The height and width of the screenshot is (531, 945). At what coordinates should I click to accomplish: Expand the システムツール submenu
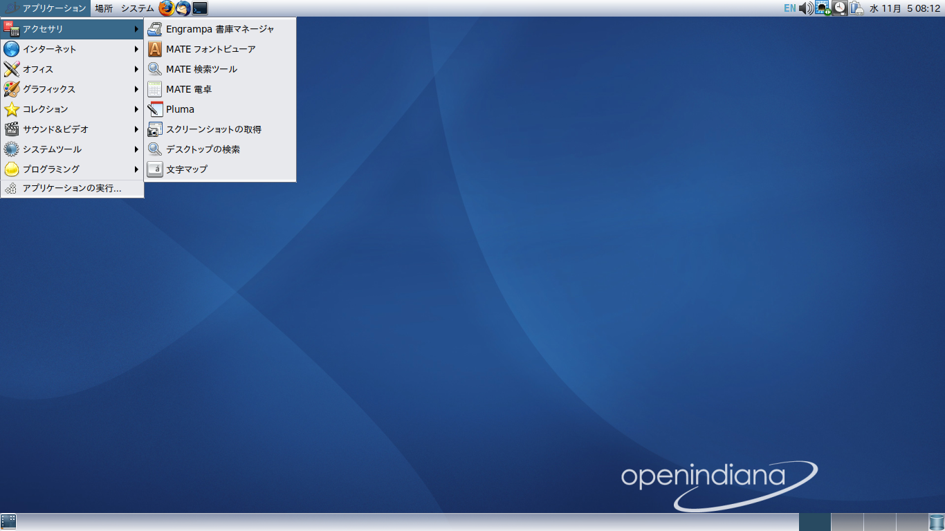click(72, 149)
